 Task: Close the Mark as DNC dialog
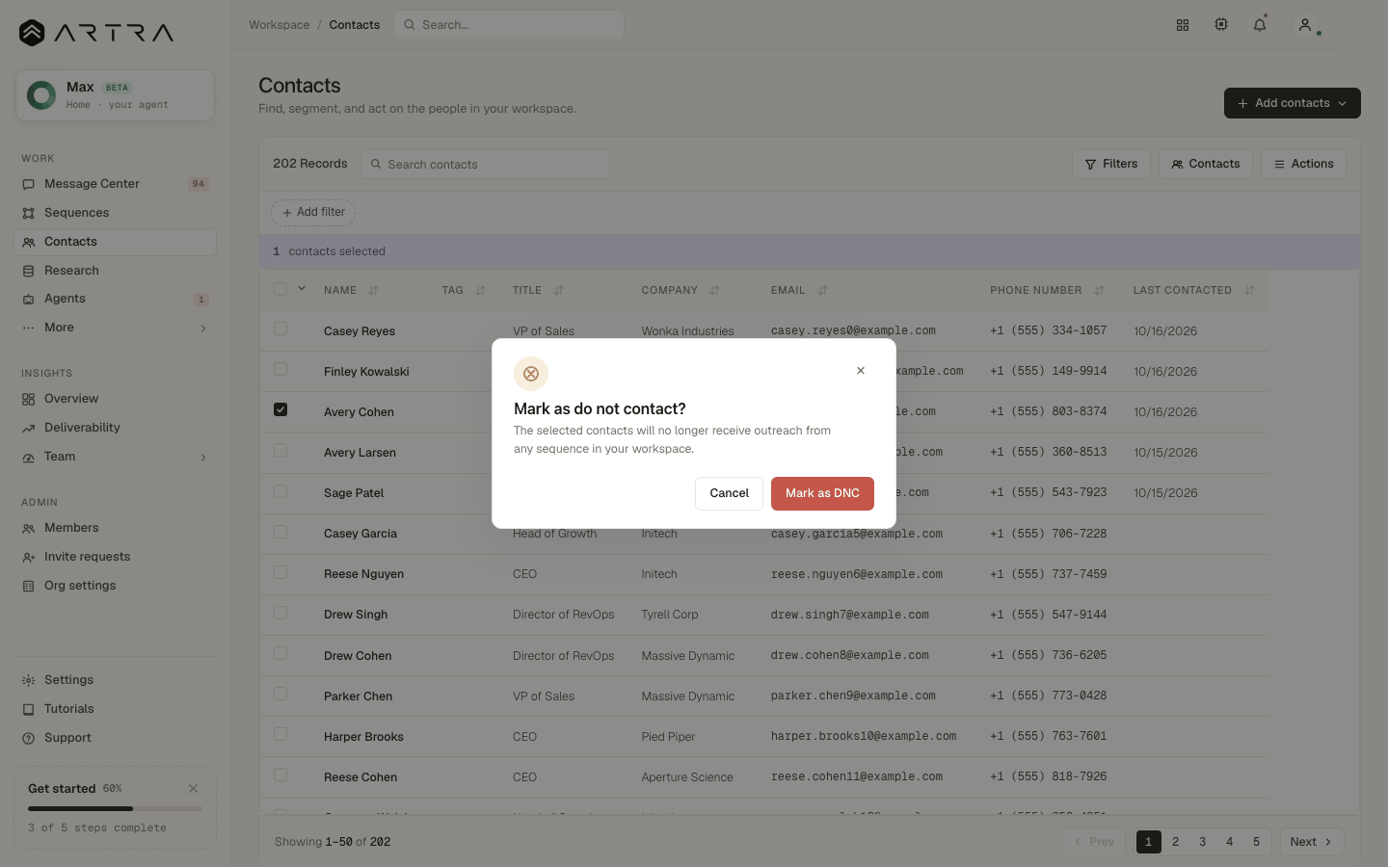[x=861, y=371]
